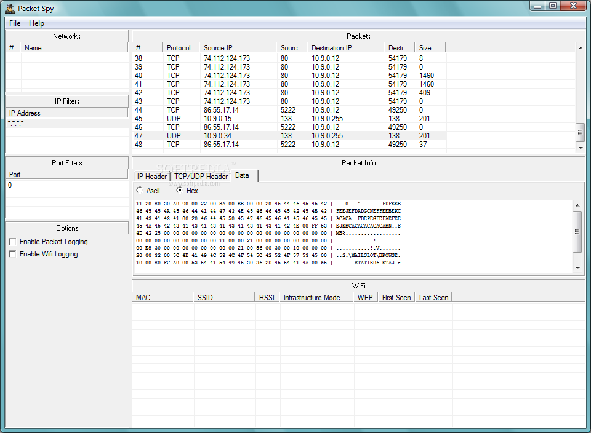Click the Source port column header
Screen dimensions: 591x433
(292, 48)
